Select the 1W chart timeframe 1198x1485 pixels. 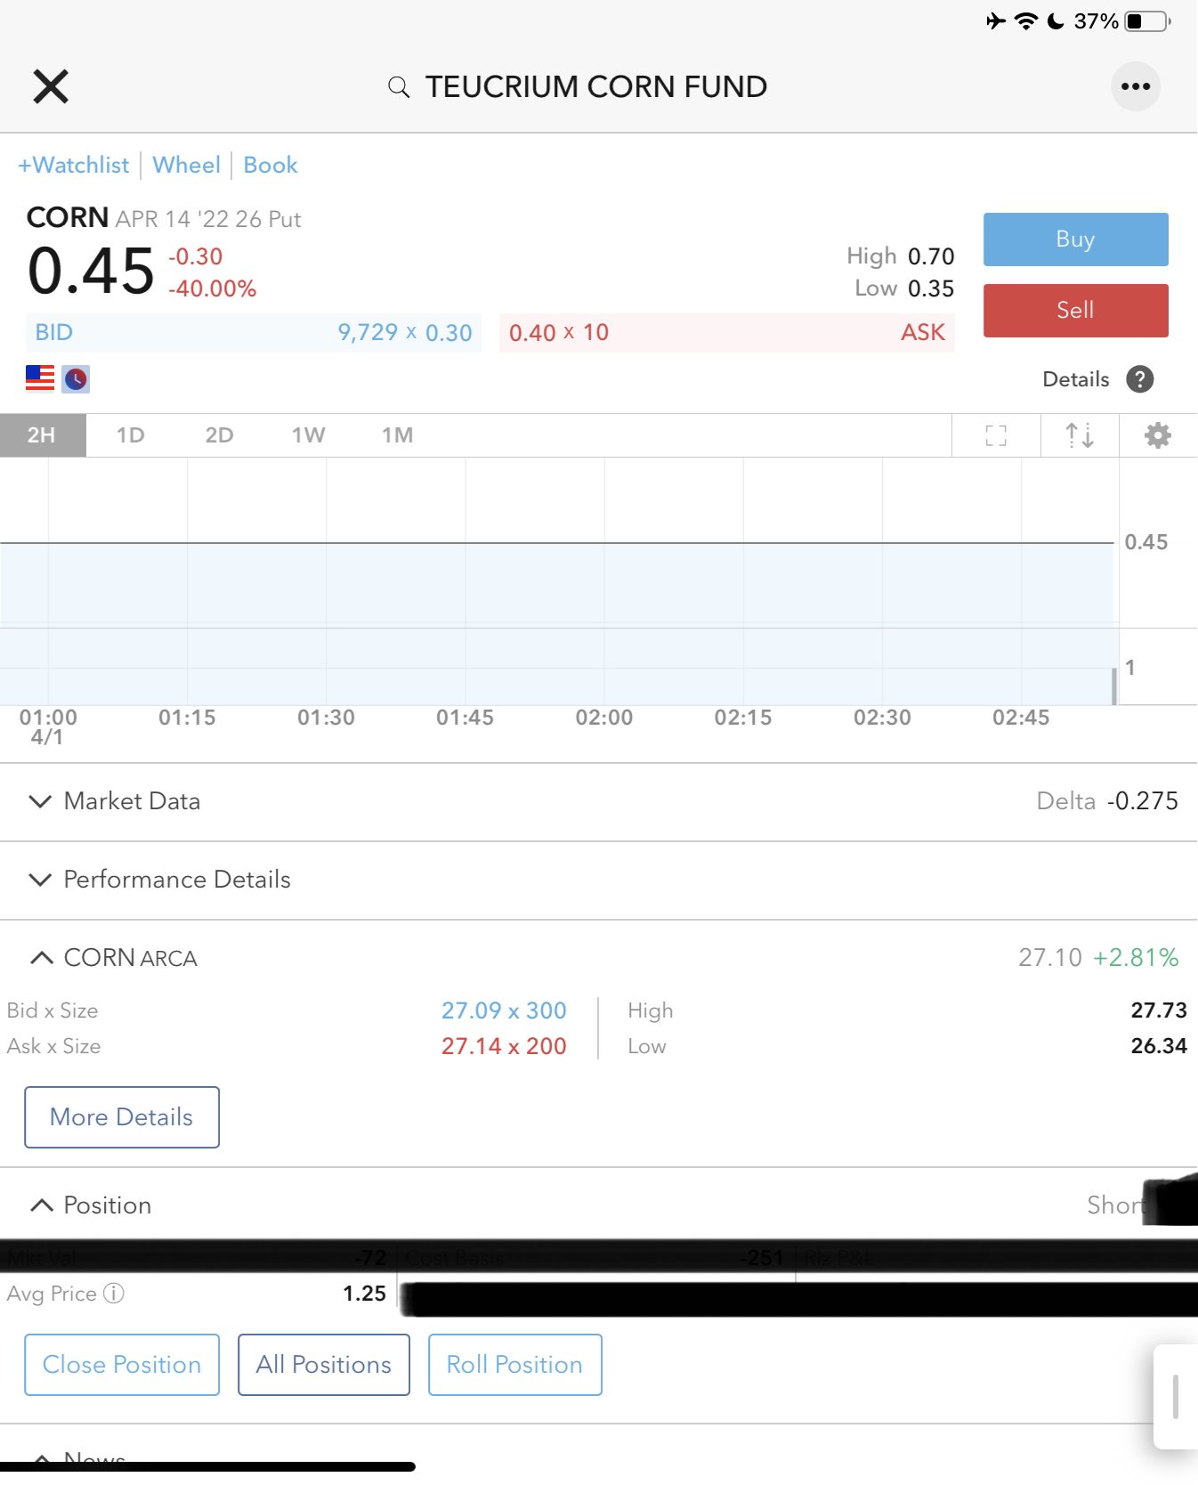pos(308,435)
